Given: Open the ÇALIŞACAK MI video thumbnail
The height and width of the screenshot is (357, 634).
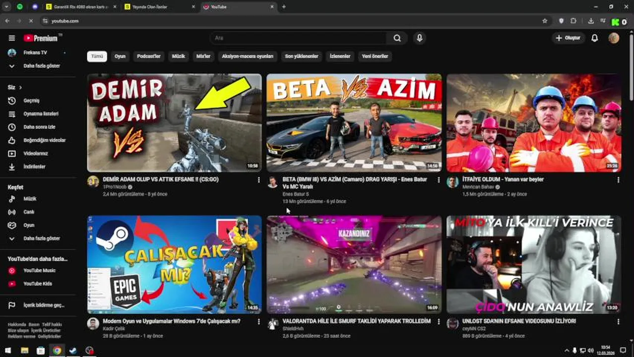Looking at the screenshot, I should coord(174,264).
